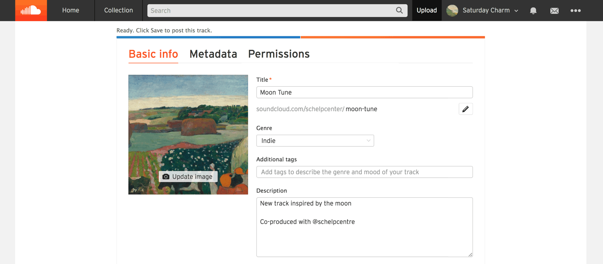Edit the track permalink with the pencil icon
This screenshot has height=264, width=603.
[x=466, y=109]
